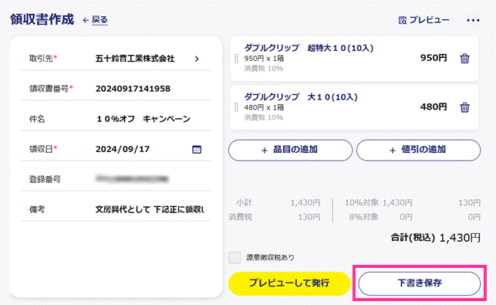
Task: Open the three-dots more options menu
Action: point(473,20)
